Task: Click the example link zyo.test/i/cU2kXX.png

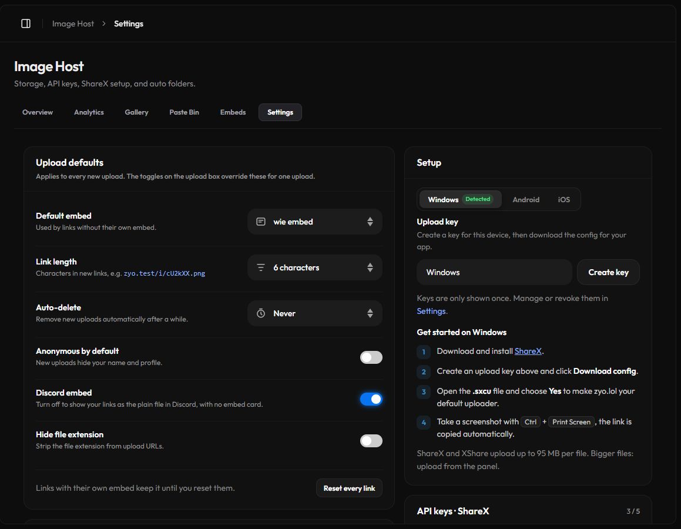Action: (x=164, y=273)
